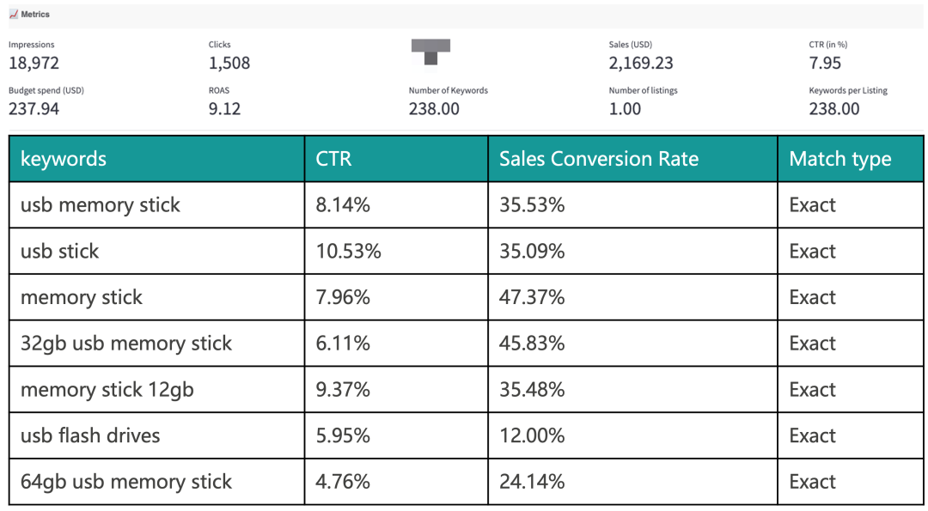This screenshot has width=928, height=511.
Task: Select the Keywords per Listing value
Action: [x=834, y=109]
